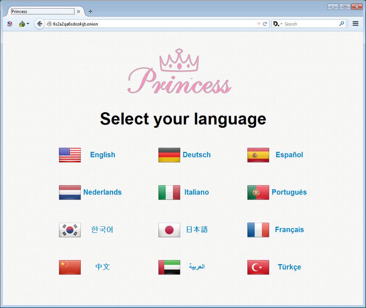This screenshot has height=308, width=366.
Task: Click the search magnifier icon
Action: pos(342,24)
